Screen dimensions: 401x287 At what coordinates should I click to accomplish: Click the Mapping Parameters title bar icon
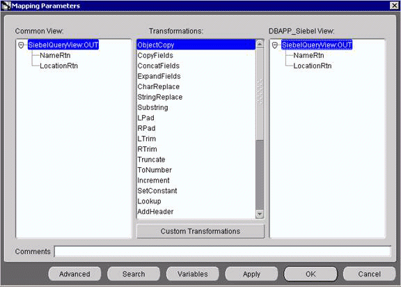[6, 6]
